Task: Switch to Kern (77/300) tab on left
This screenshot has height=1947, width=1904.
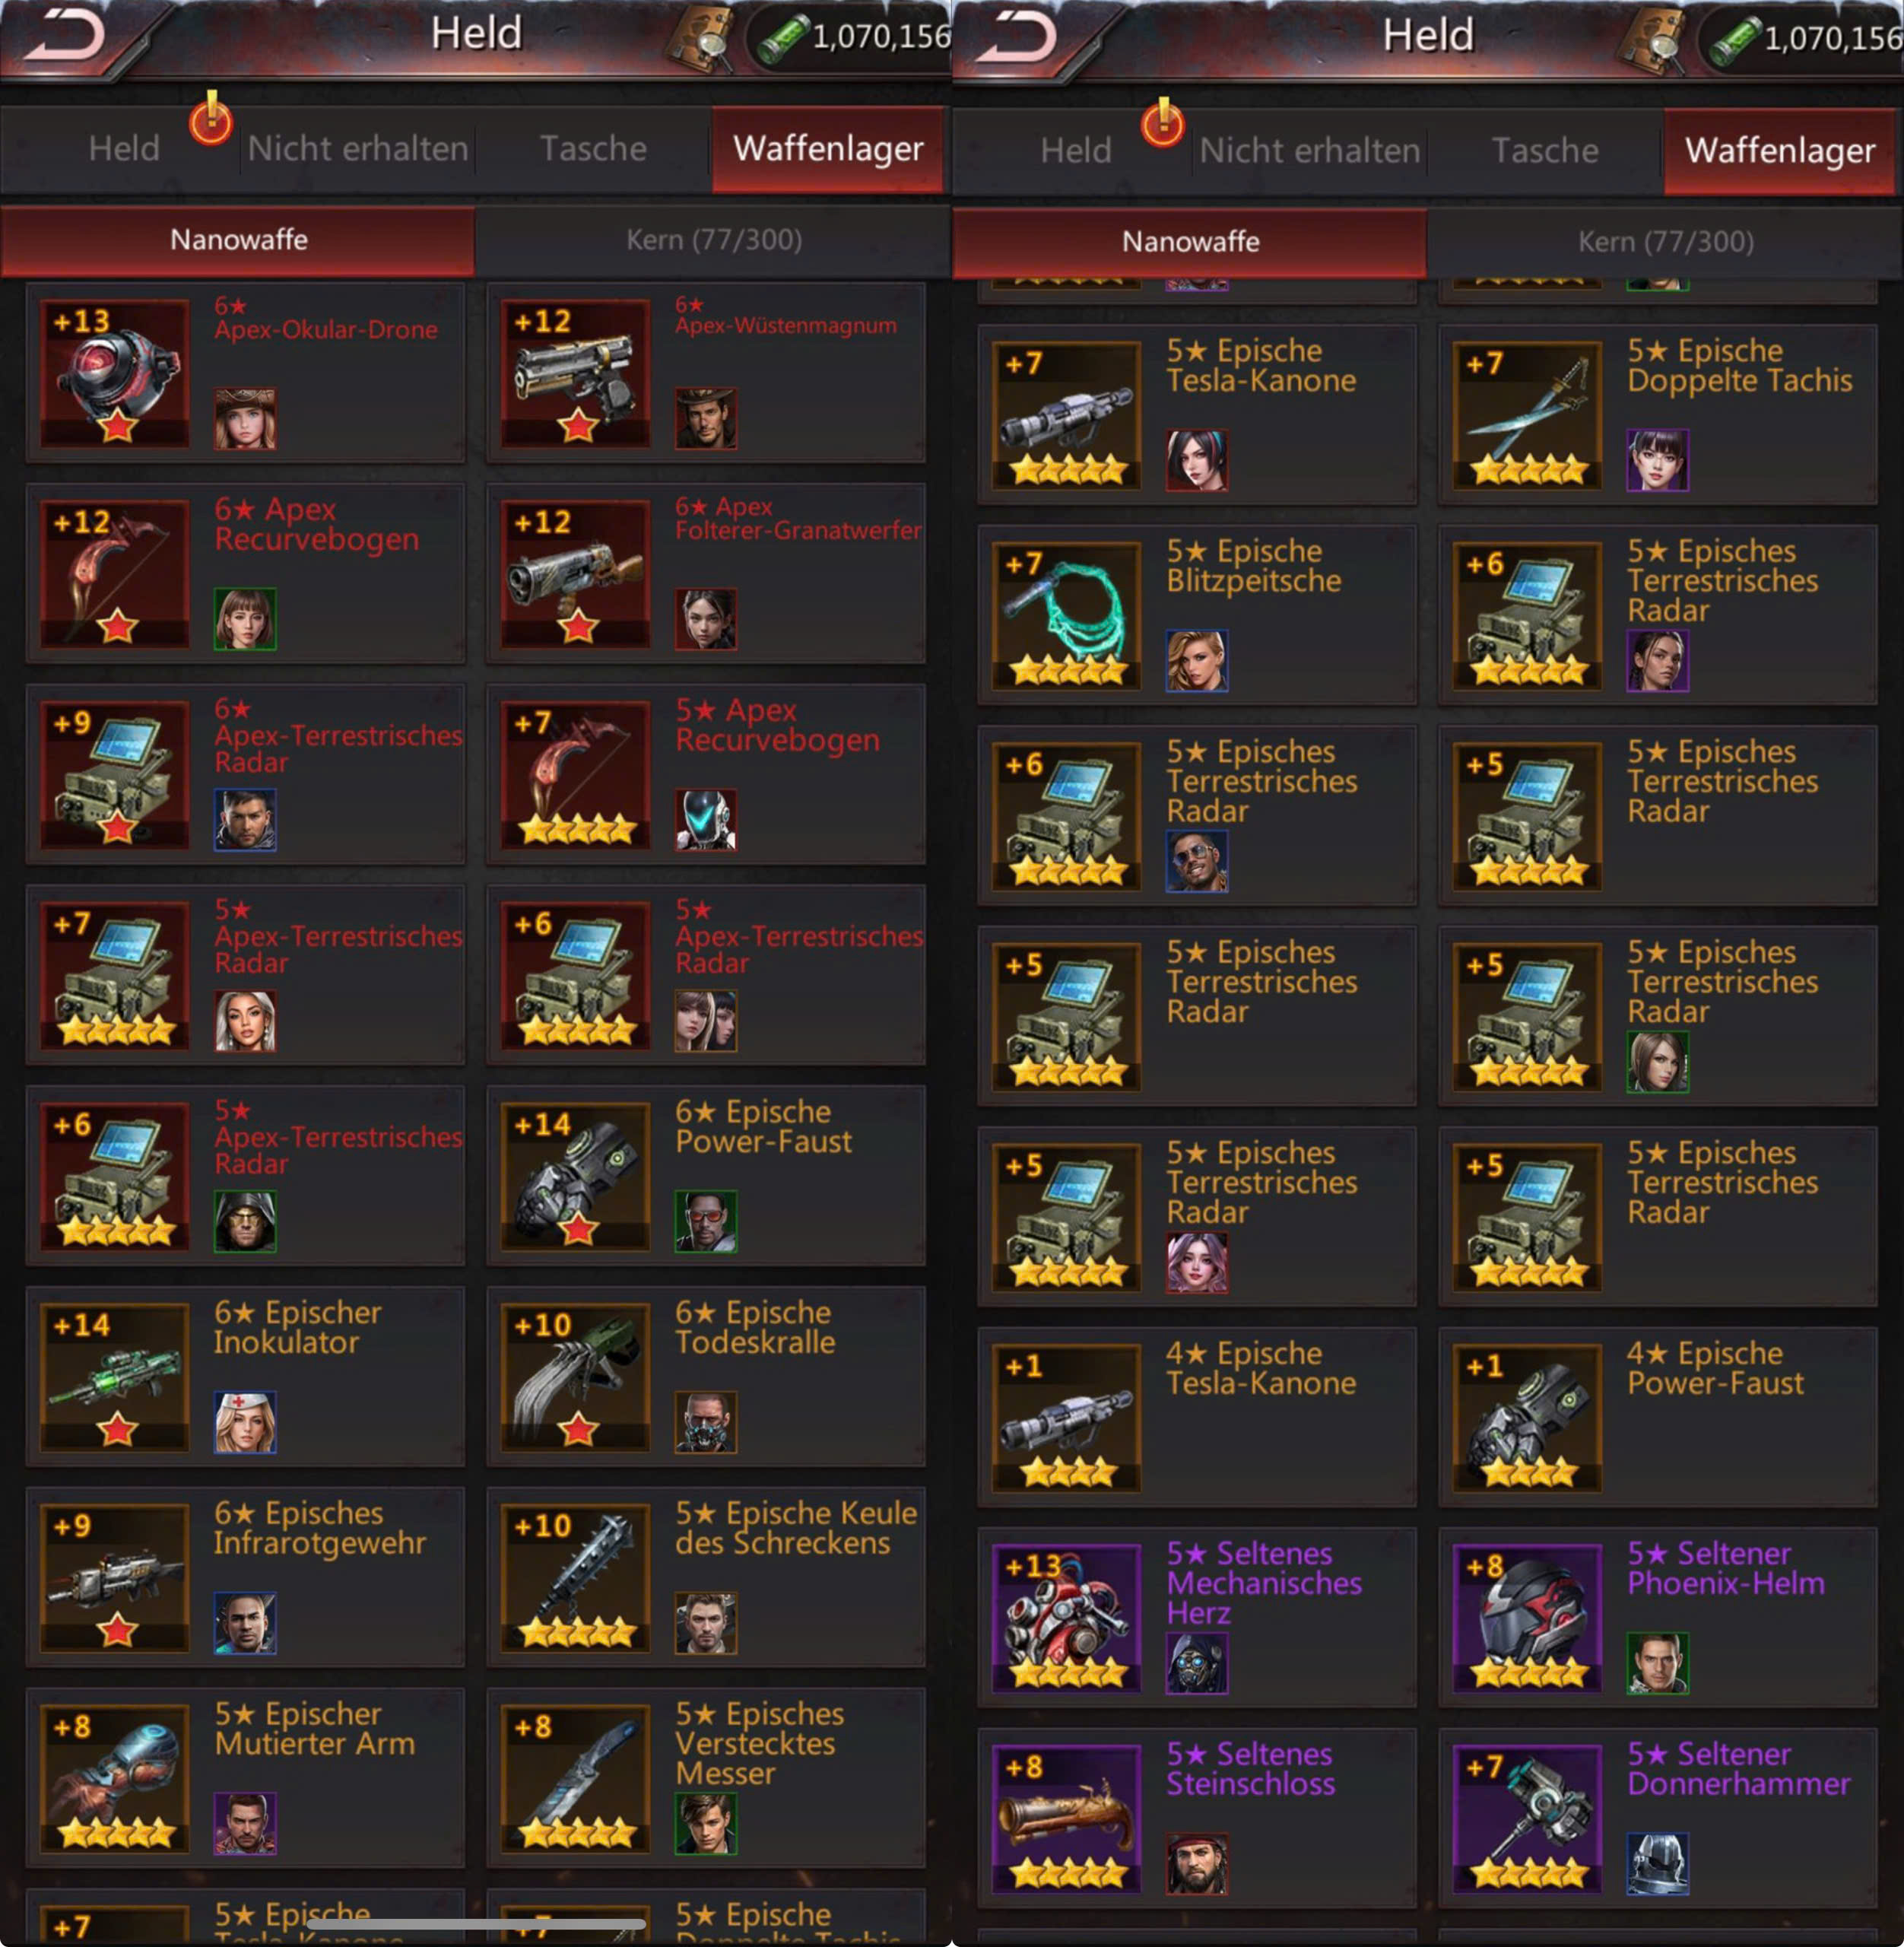Action: click(x=714, y=240)
